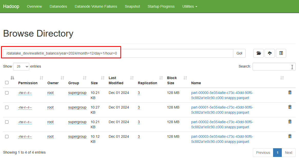Tick the select-all header checkbox
The height and width of the screenshot is (160, 299).
[x=7, y=83]
